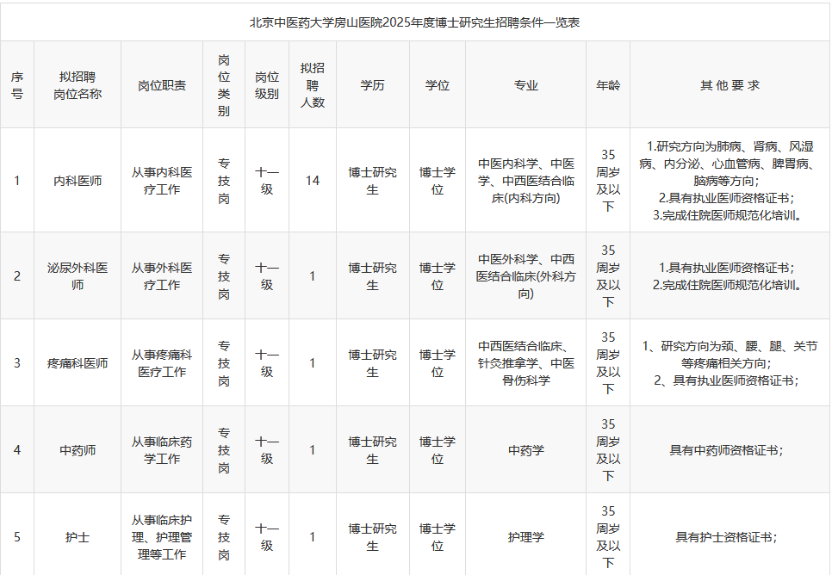Click the 35周岁及以下 cell in 内科医师 row

[608, 181]
